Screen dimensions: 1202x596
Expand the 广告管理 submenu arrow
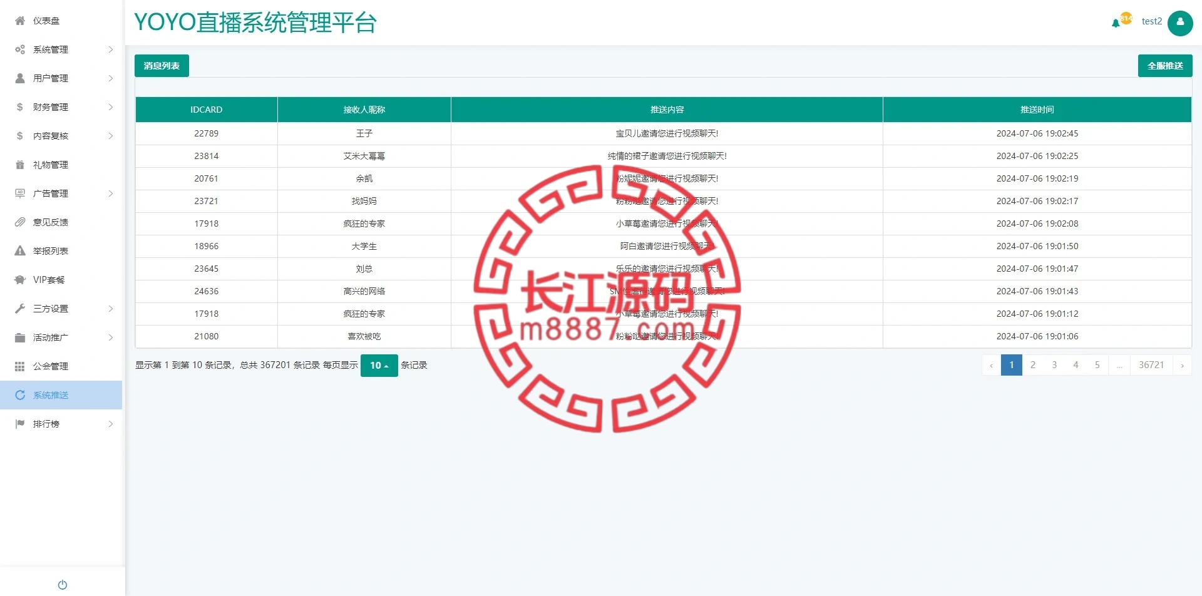(x=111, y=193)
